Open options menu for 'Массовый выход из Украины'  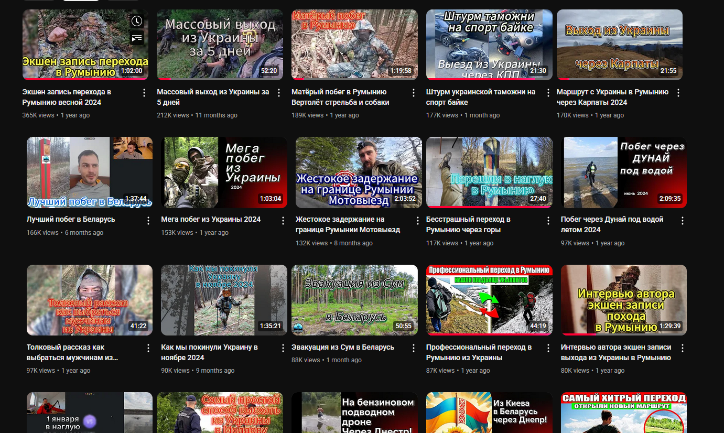(x=279, y=93)
